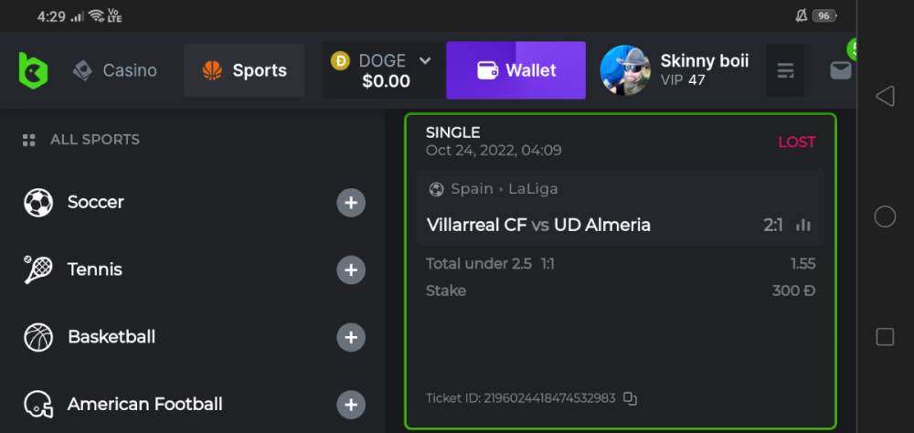Click the Tennis racket icon

click(38, 269)
